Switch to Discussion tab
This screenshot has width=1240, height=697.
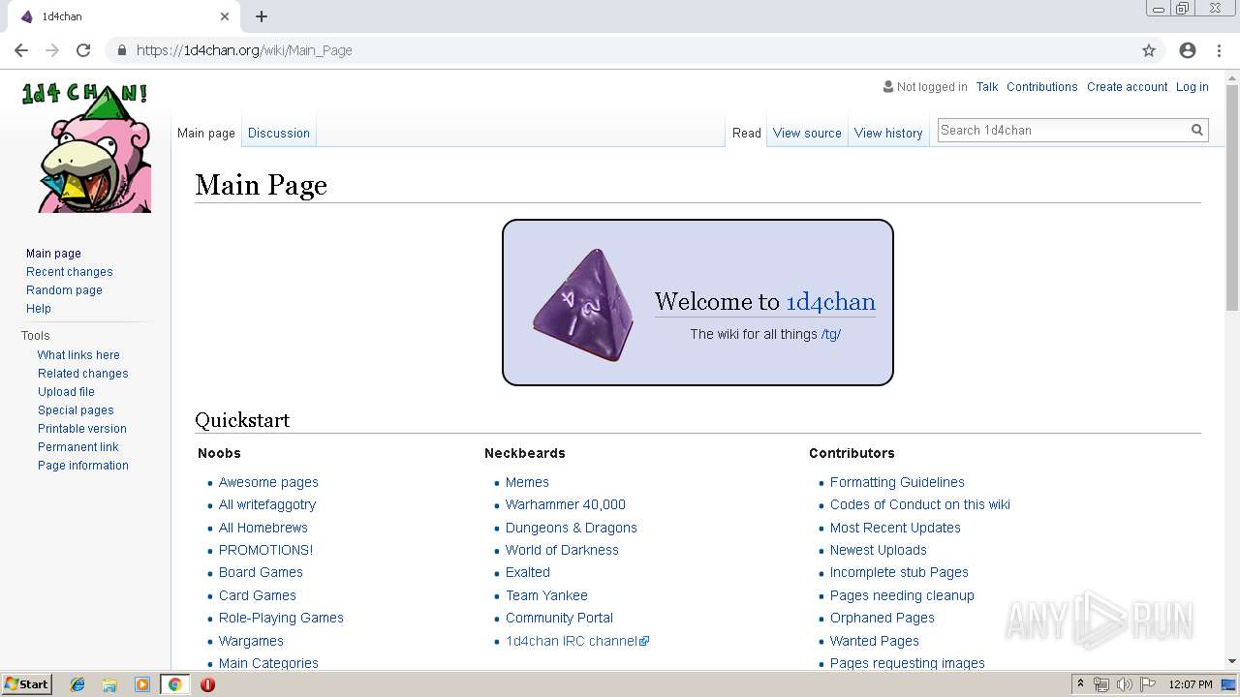point(279,133)
